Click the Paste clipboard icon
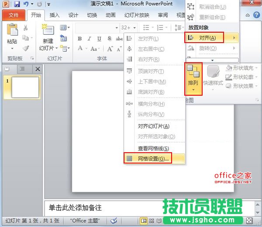262x227 pixels. tap(12, 30)
